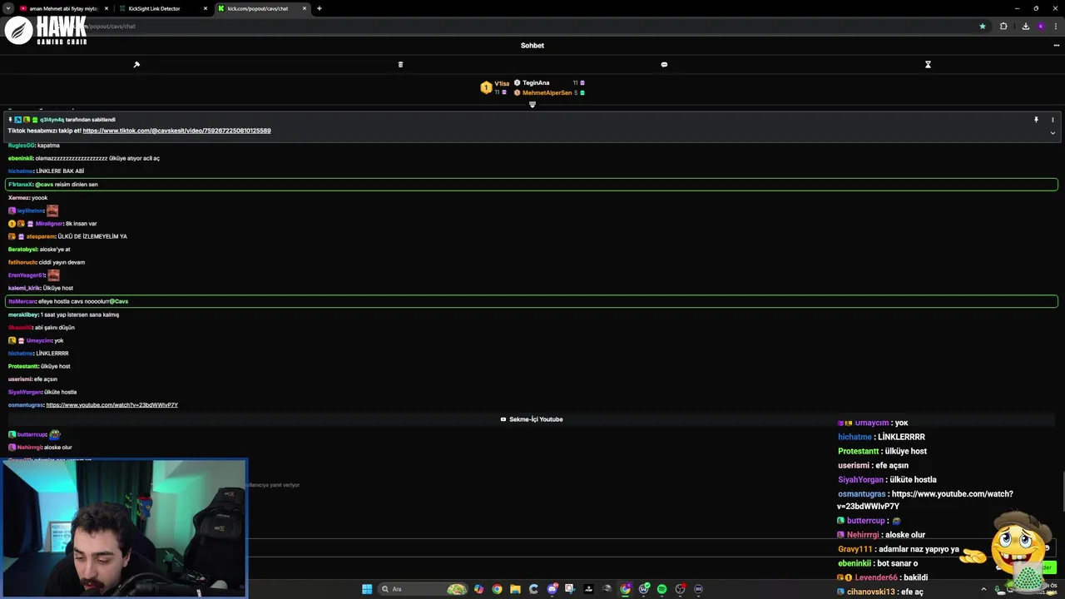Viewport: 1065px width, 599px height.
Task: Click username merakiibey in chat
Action: pyautogui.click(x=23, y=314)
